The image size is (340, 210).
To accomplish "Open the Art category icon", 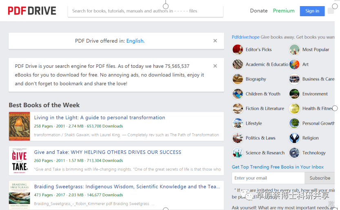I will pos(294,65).
